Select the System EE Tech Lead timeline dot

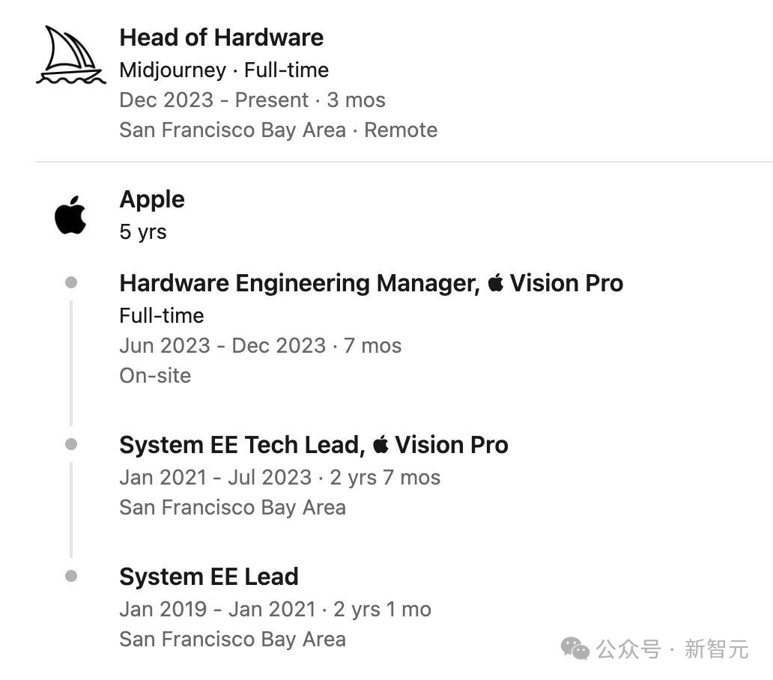(71, 444)
